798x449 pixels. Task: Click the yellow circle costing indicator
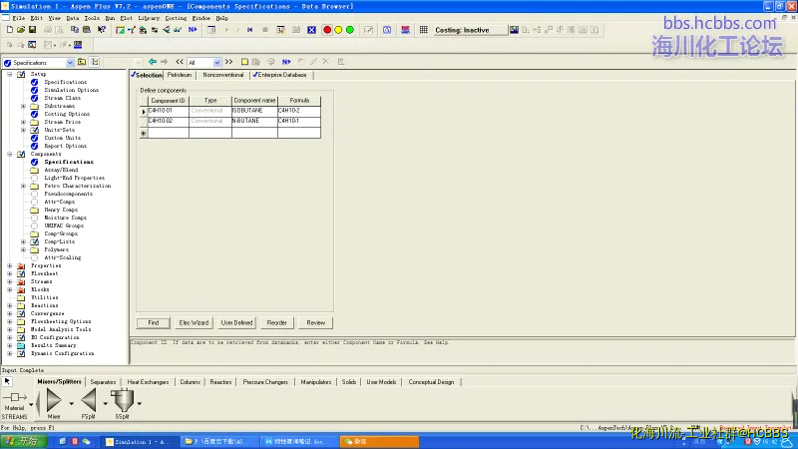tap(338, 30)
